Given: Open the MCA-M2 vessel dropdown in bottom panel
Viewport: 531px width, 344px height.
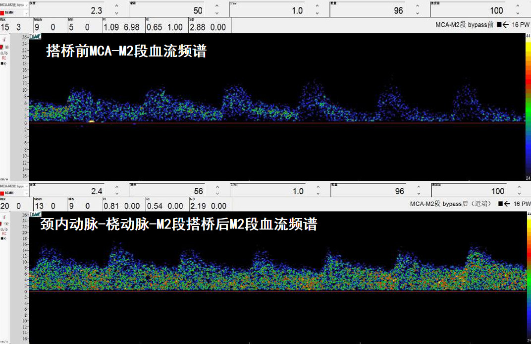Looking at the screenshot, I should [26, 186].
